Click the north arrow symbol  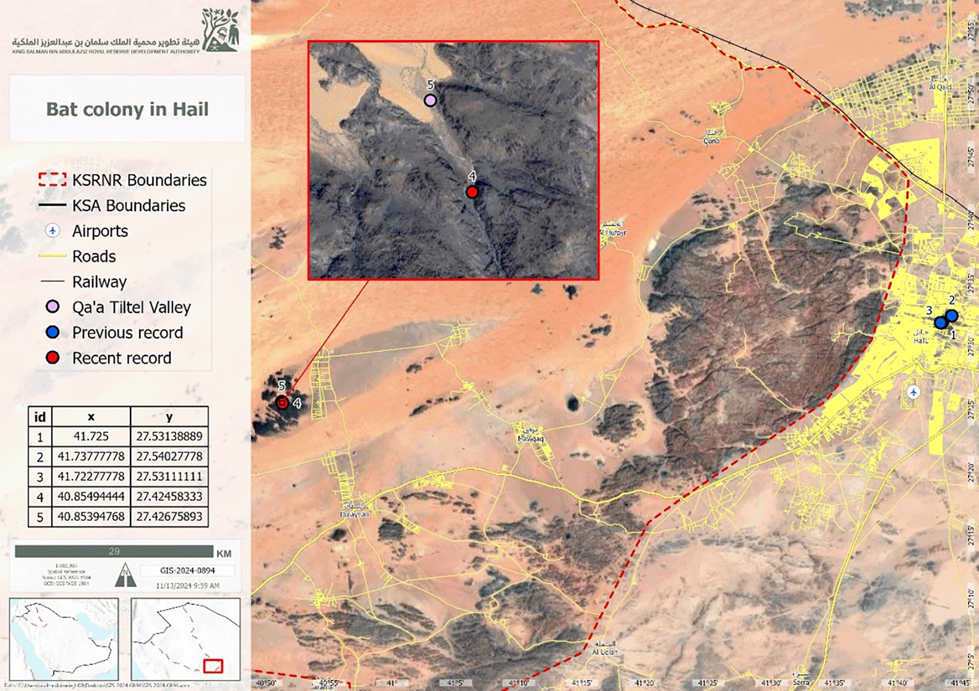125,575
